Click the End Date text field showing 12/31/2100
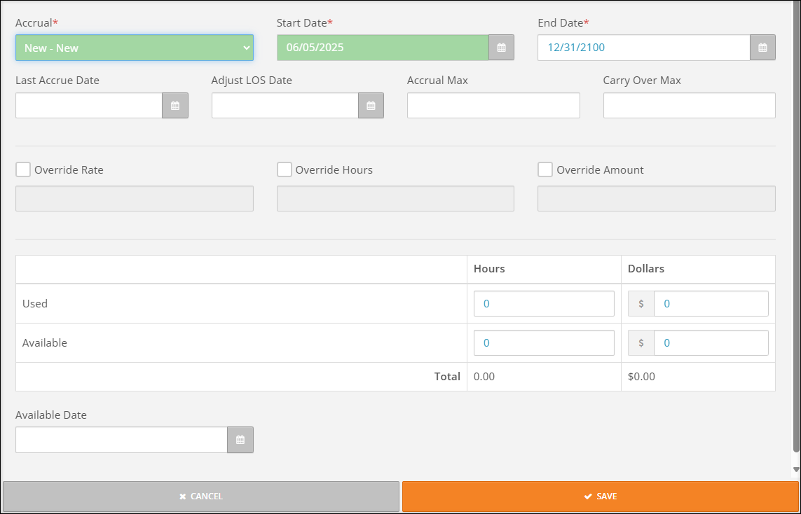 [643, 48]
